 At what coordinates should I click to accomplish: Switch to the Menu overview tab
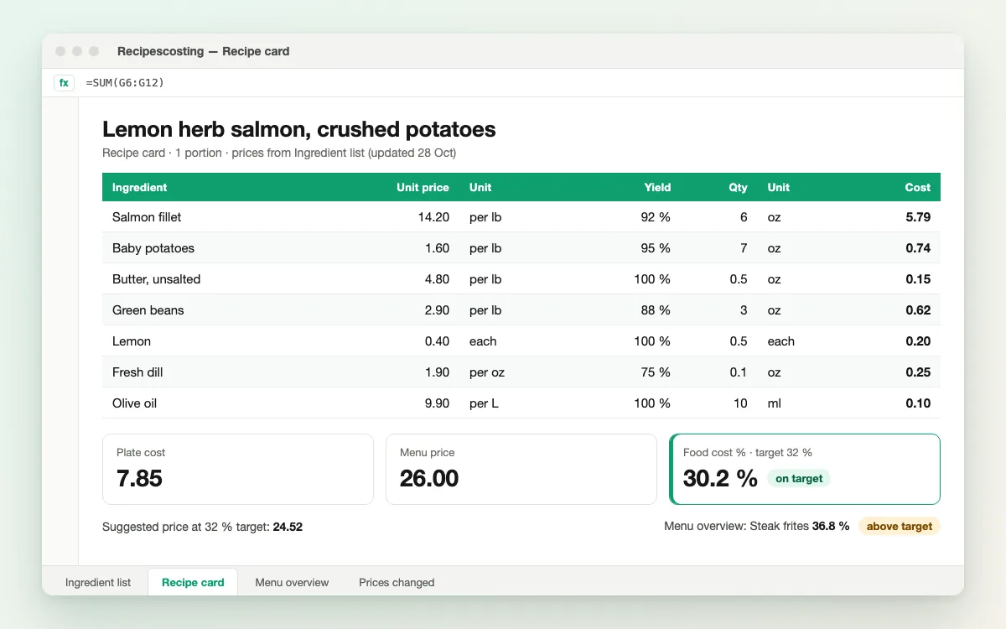292,582
